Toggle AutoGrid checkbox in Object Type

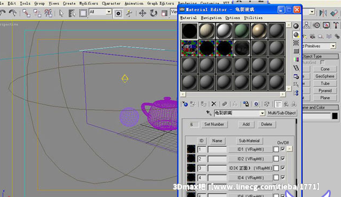pos(322,62)
